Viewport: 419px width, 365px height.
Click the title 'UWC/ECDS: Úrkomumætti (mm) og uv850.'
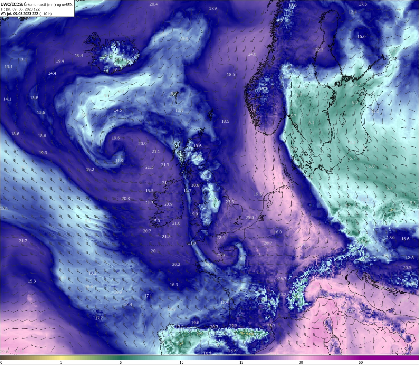pyautogui.click(x=37, y=4)
